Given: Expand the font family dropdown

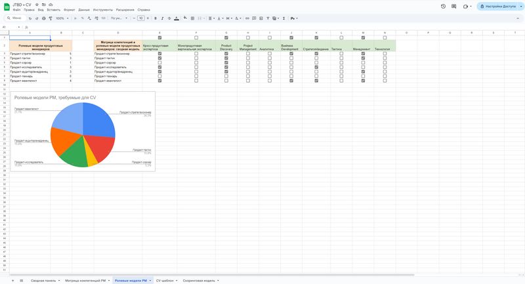Looking at the screenshot, I should tap(118, 18).
